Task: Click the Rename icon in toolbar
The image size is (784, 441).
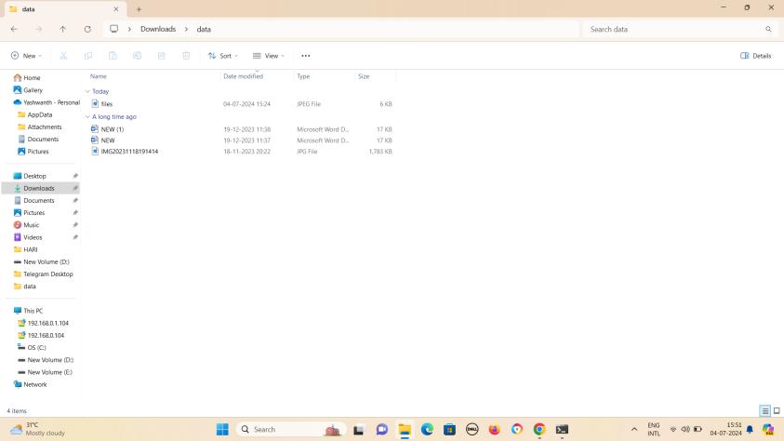Action: 137,56
